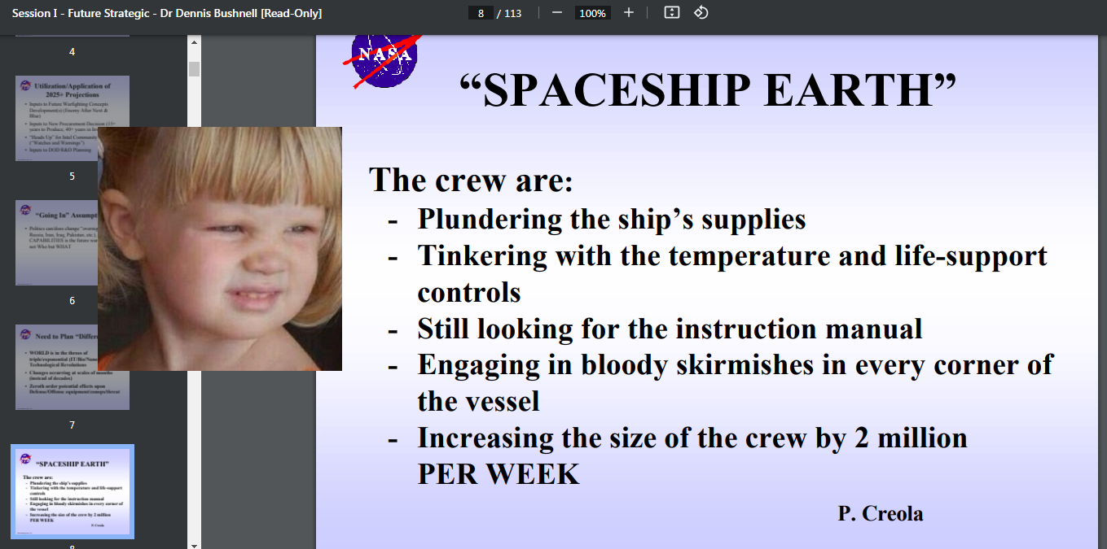This screenshot has height=549, width=1107.
Task: Open slide 5 thumbnail about 2025+ Projections
Action: [72, 118]
